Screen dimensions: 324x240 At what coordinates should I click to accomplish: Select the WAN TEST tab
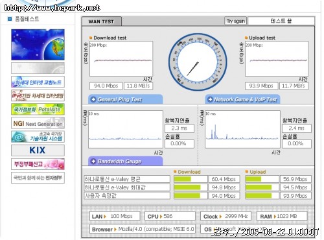tap(101, 21)
